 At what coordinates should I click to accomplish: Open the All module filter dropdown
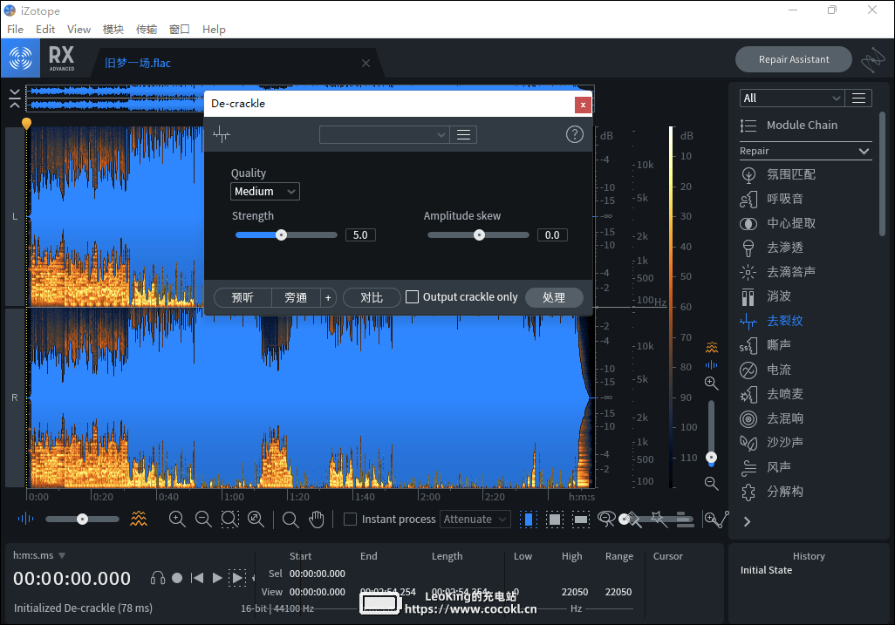tap(792, 99)
